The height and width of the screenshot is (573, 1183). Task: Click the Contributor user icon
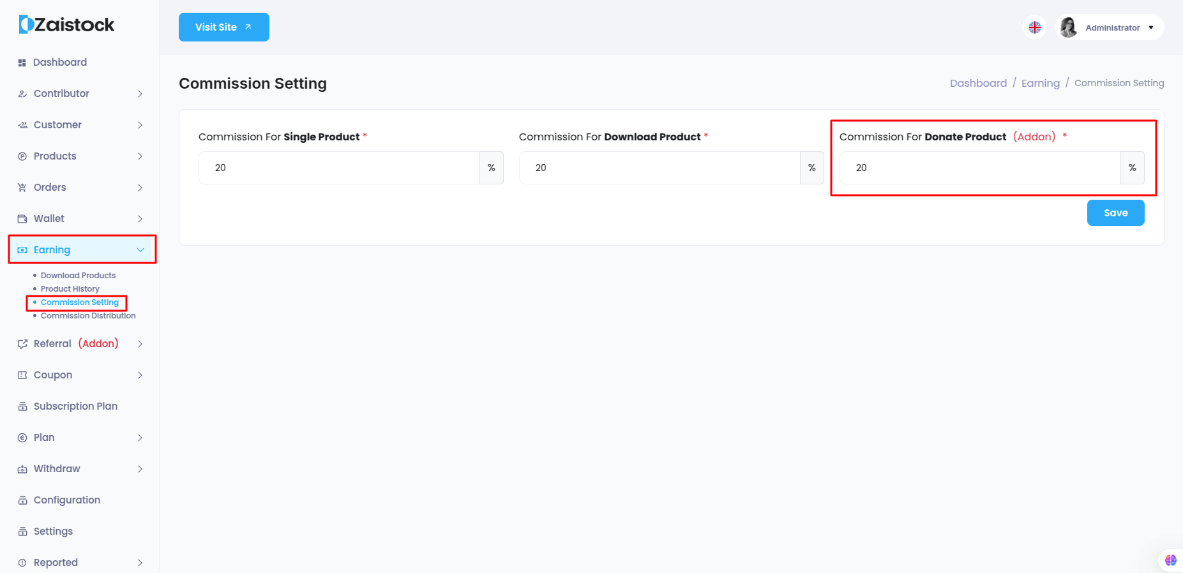pyautogui.click(x=22, y=94)
